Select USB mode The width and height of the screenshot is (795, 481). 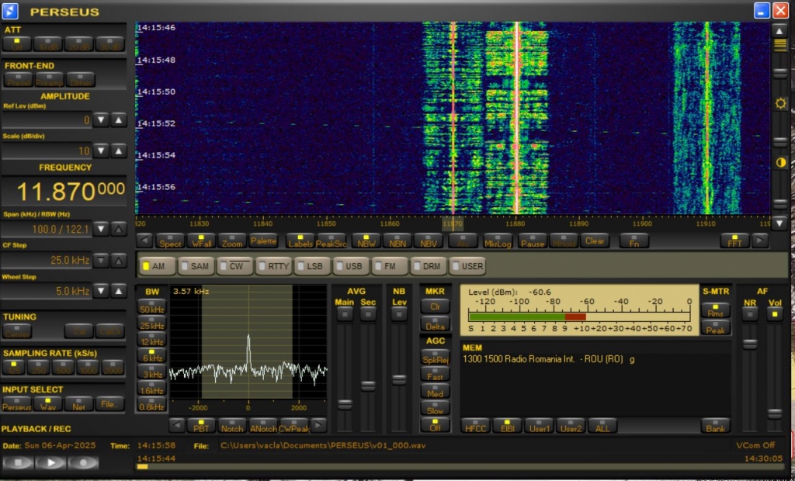coord(350,266)
